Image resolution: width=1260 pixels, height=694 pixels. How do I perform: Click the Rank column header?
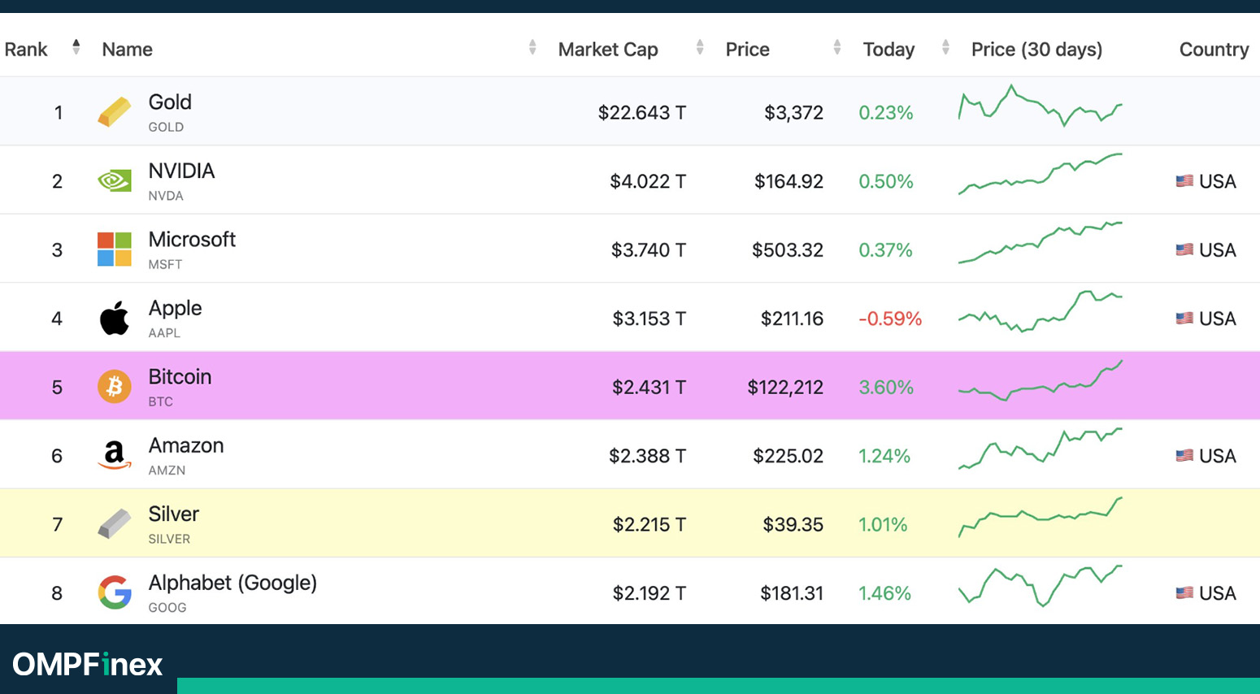26,50
